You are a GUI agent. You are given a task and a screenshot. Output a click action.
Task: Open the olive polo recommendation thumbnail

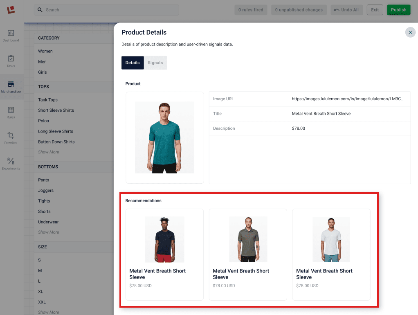pyautogui.click(x=248, y=239)
